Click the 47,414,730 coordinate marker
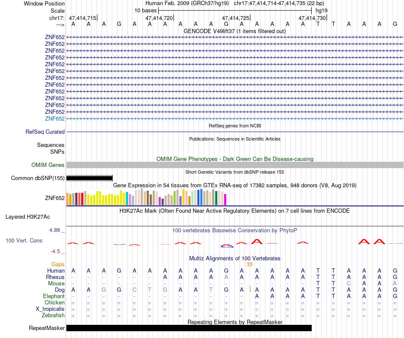This screenshot has width=404, height=338. pos(312,18)
